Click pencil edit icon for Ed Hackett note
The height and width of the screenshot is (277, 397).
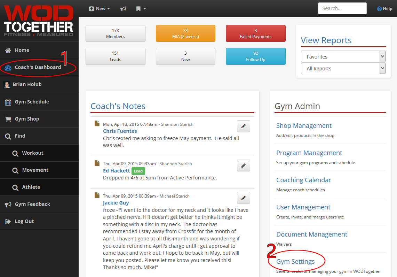click(x=243, y=166)
